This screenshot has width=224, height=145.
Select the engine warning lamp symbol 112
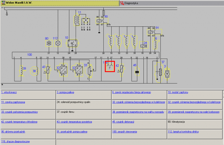58,43
